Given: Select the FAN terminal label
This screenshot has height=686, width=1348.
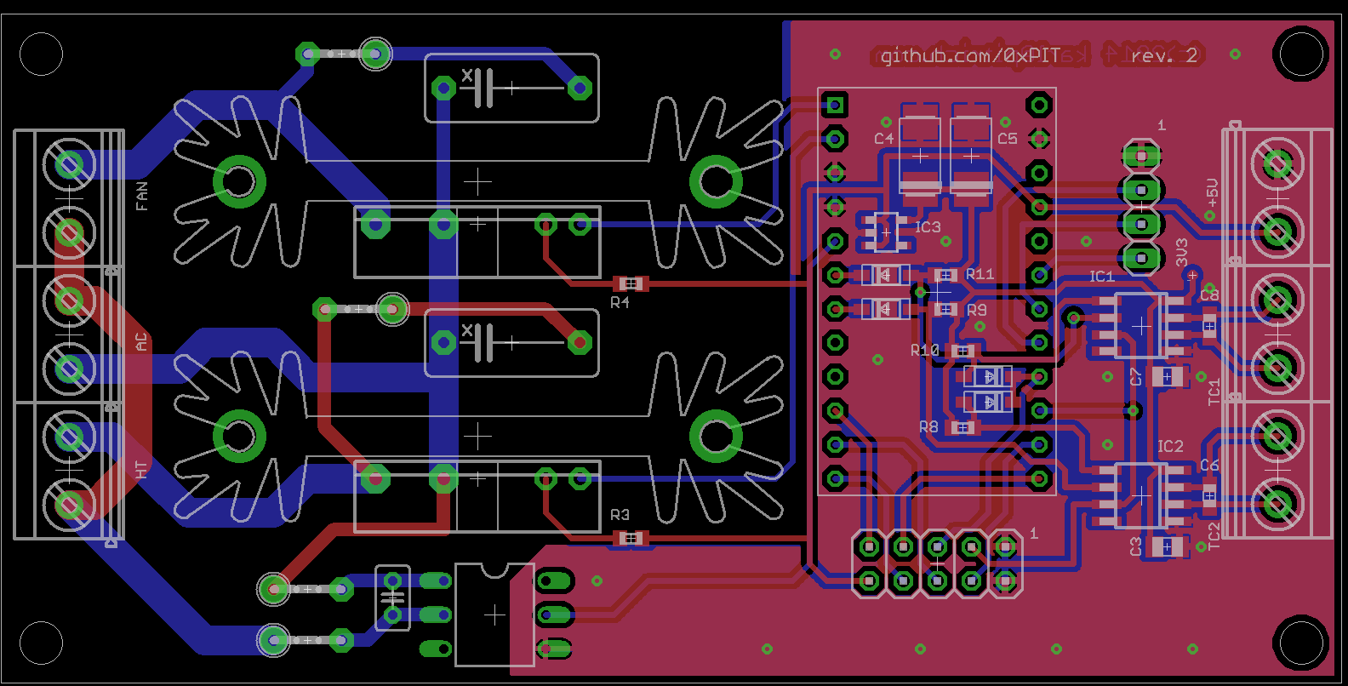Looking at the screenshot, I should [141, 196].
